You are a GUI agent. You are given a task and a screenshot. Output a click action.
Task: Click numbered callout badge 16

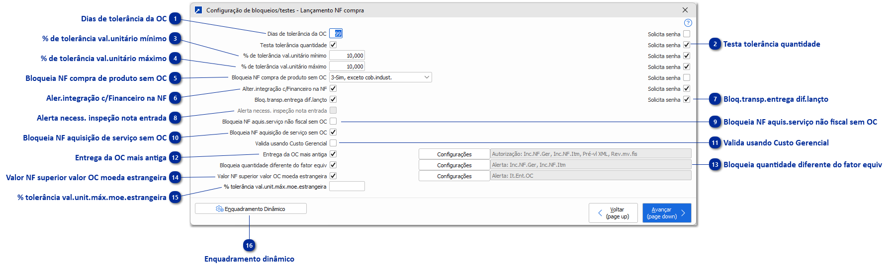(x=249, y=246)
